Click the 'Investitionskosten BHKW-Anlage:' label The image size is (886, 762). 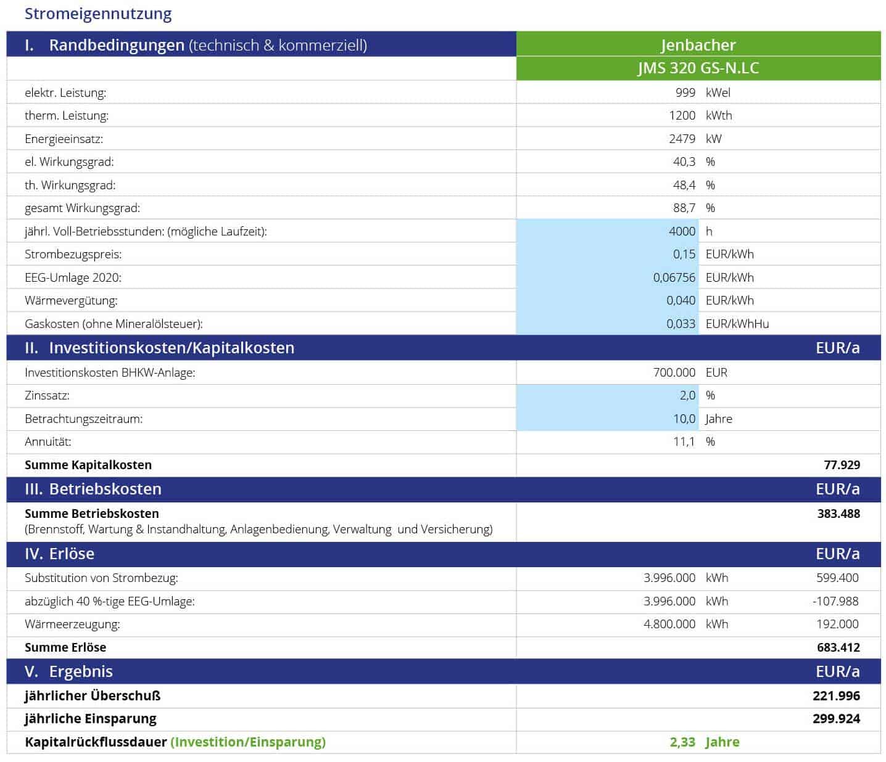(110, 372)
